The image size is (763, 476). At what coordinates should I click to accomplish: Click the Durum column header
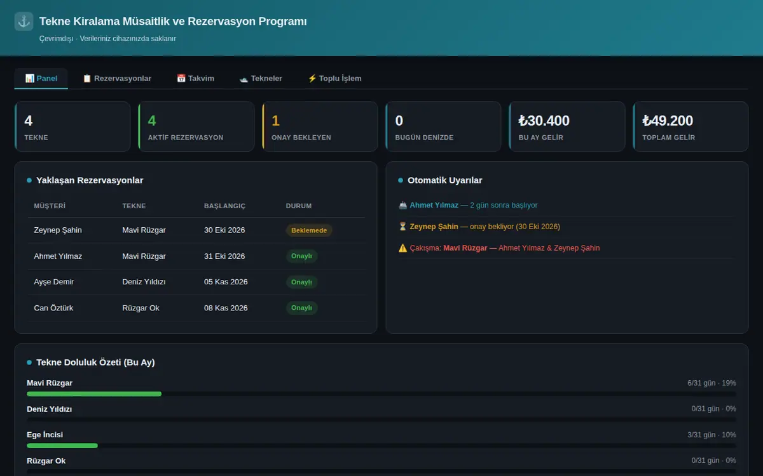click(x=299, y=206)
